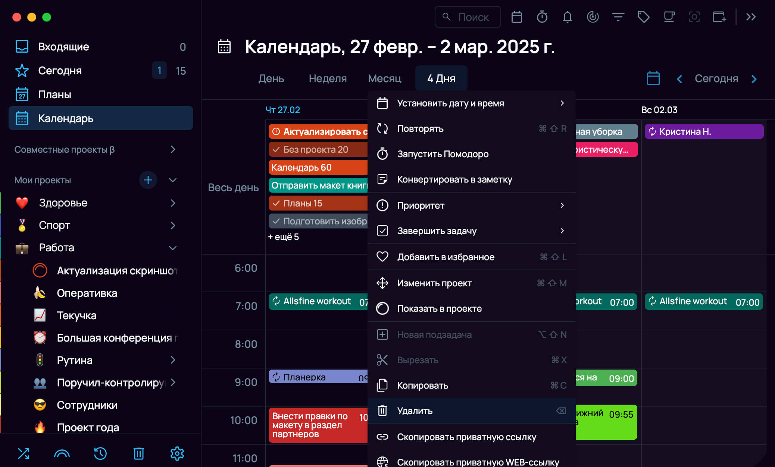Open the tags icon in toolbar

coord(643,17)
